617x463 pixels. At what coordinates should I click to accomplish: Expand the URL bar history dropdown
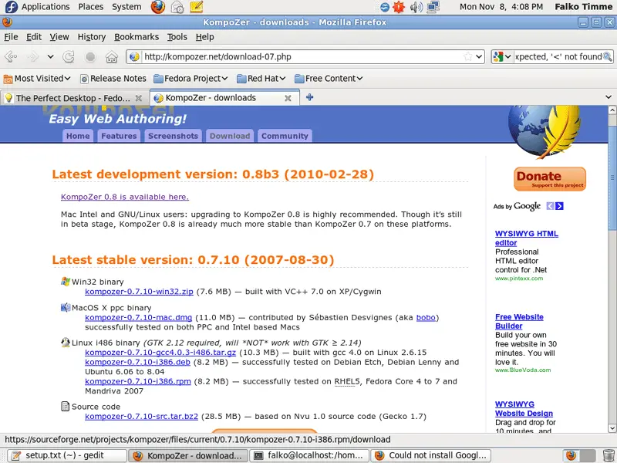click(479, 56)
